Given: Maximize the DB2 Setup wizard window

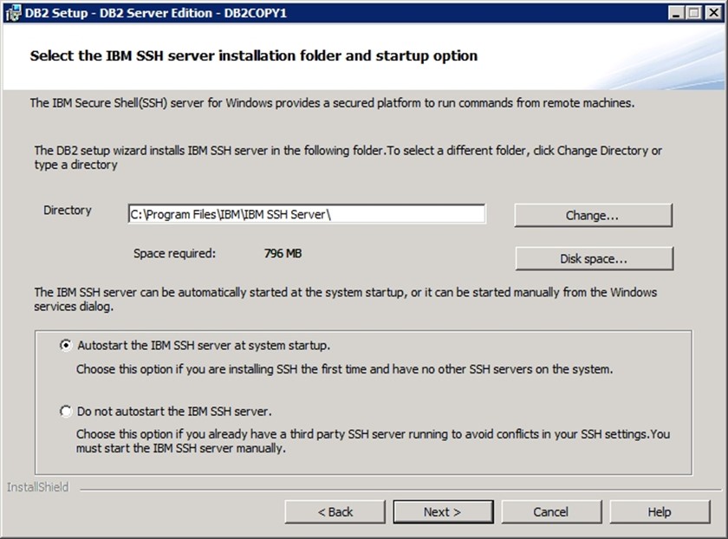Looking at the screenshot, I should (x=694, y=13).
